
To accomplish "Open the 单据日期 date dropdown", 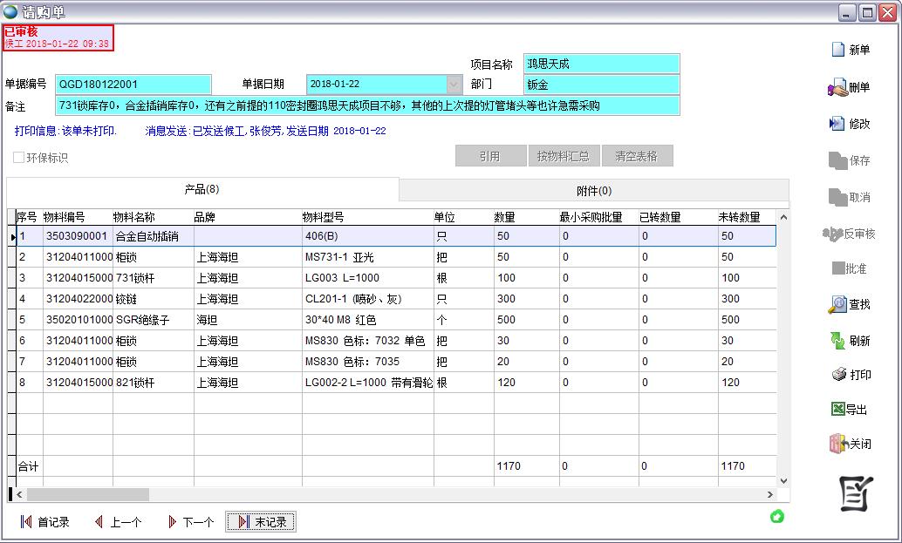I will [x=454, y=85].
